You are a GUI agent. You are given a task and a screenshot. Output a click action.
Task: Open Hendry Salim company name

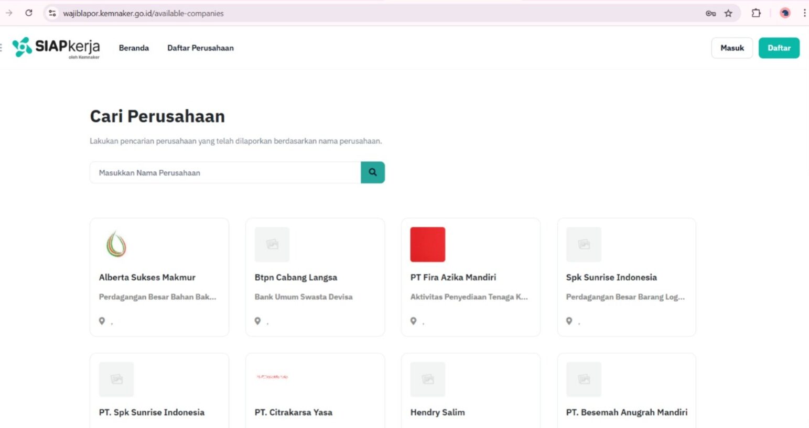click(438, 412)
